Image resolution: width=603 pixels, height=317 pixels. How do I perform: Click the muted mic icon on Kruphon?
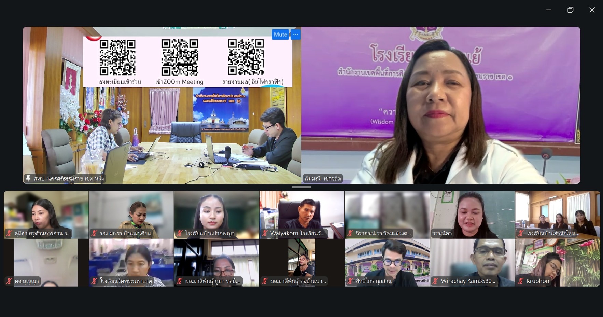point(521,281)
